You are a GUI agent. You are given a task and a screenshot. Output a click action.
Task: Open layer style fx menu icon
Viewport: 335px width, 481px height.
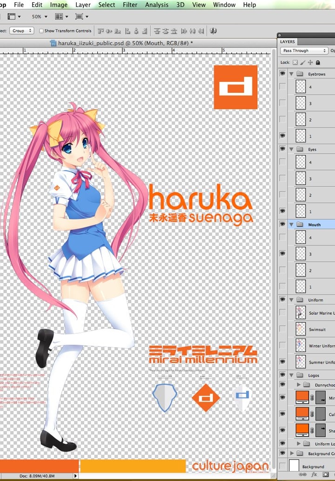tap(314, 474)
